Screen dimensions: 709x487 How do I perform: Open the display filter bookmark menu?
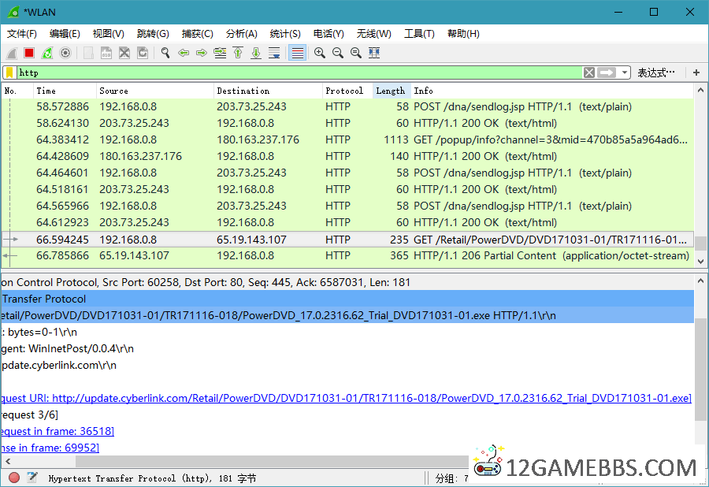coord(9,72)
